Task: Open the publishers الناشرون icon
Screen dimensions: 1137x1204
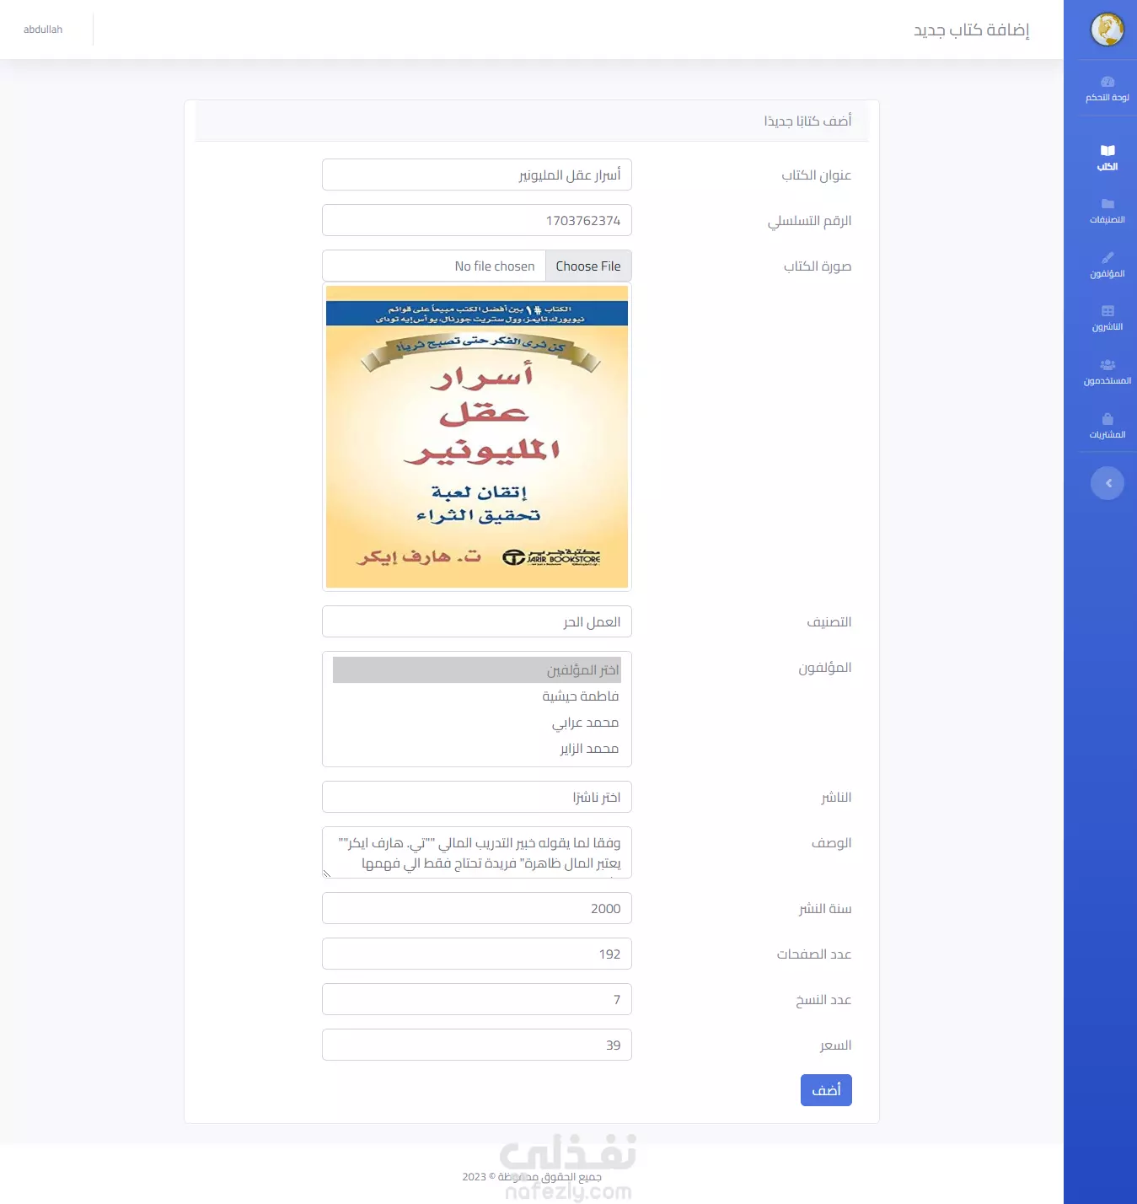Action: 1108,311
